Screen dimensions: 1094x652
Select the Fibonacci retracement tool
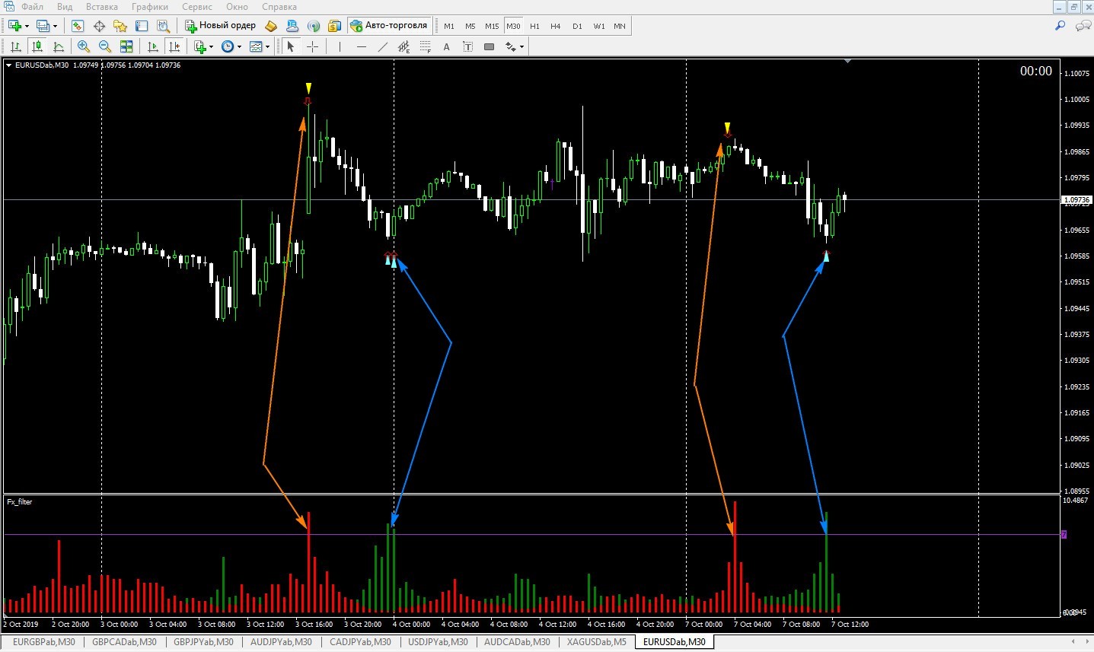pos(425,46)
